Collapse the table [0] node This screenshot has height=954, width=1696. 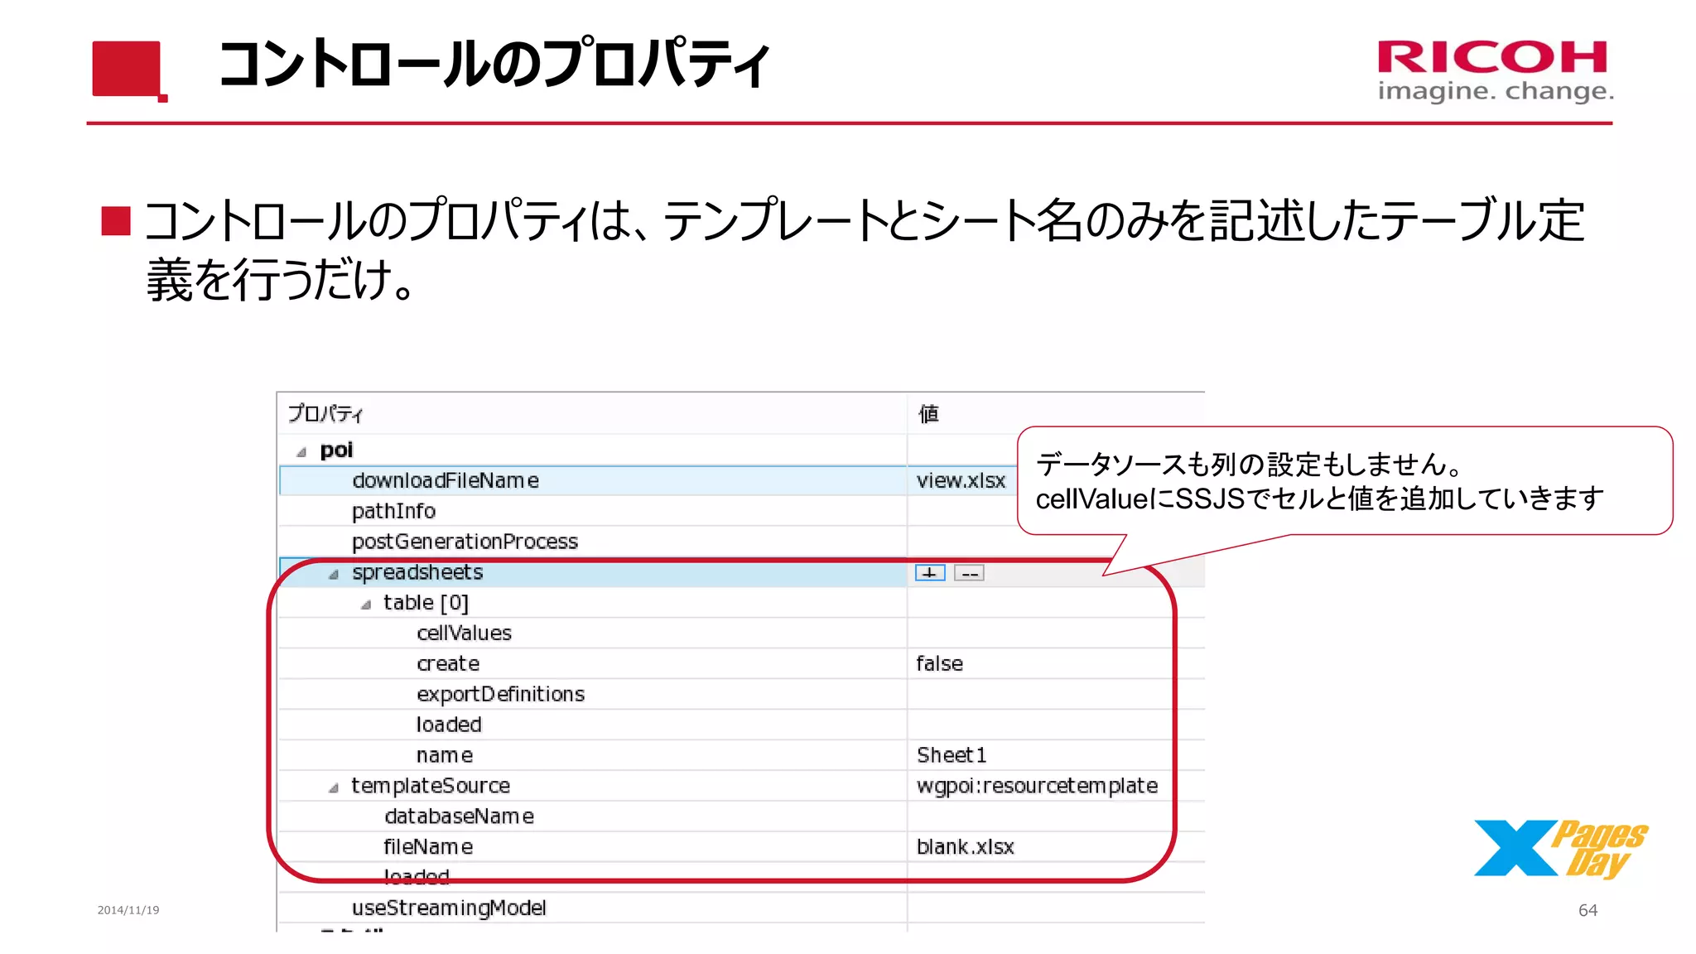pos(365,605)
